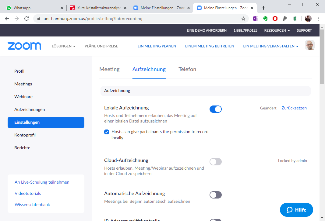The height and width of the screenshot is (221, 325).
Task: Click Geändert status text
Action: (x=268, y=108)
